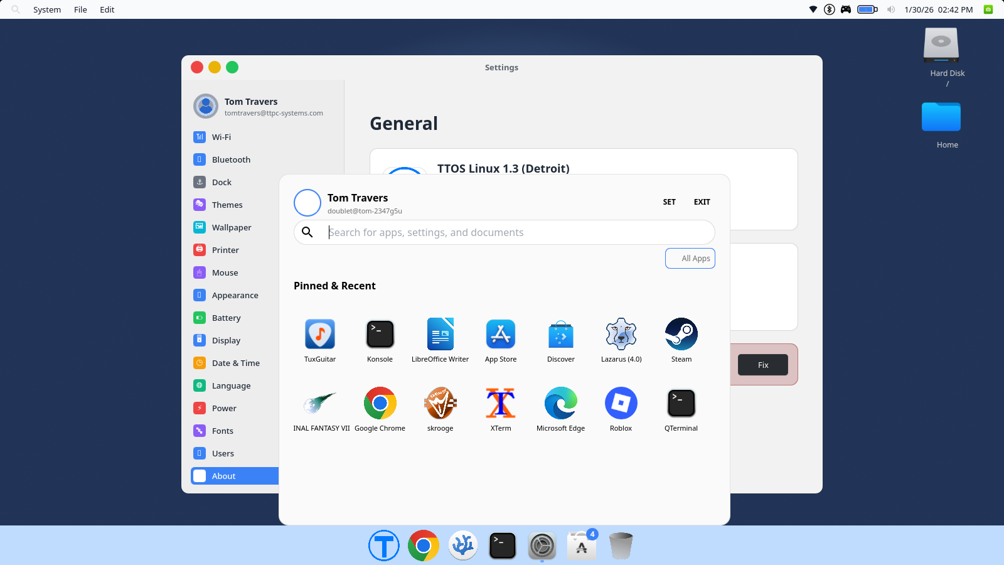This screenshot has width=1004, height=565.
Task: Open XTerm terminal
Action: click(x=501, y=410)
